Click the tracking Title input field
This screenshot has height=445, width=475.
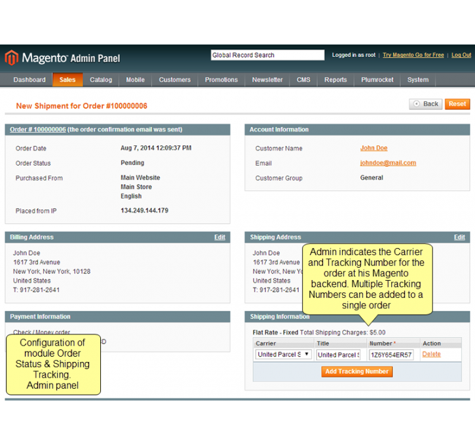(x=338, y=355)
